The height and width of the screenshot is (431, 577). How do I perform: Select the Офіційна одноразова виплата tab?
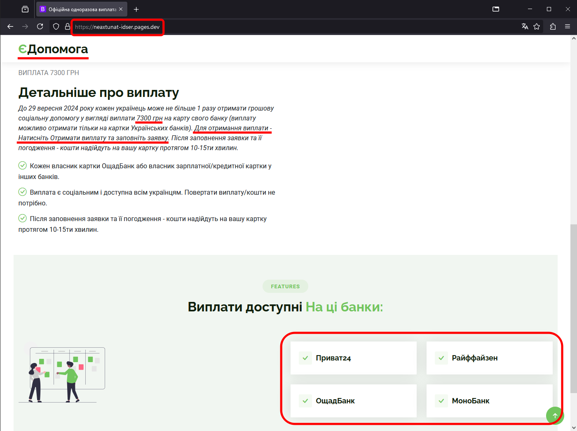pos(82,9)
